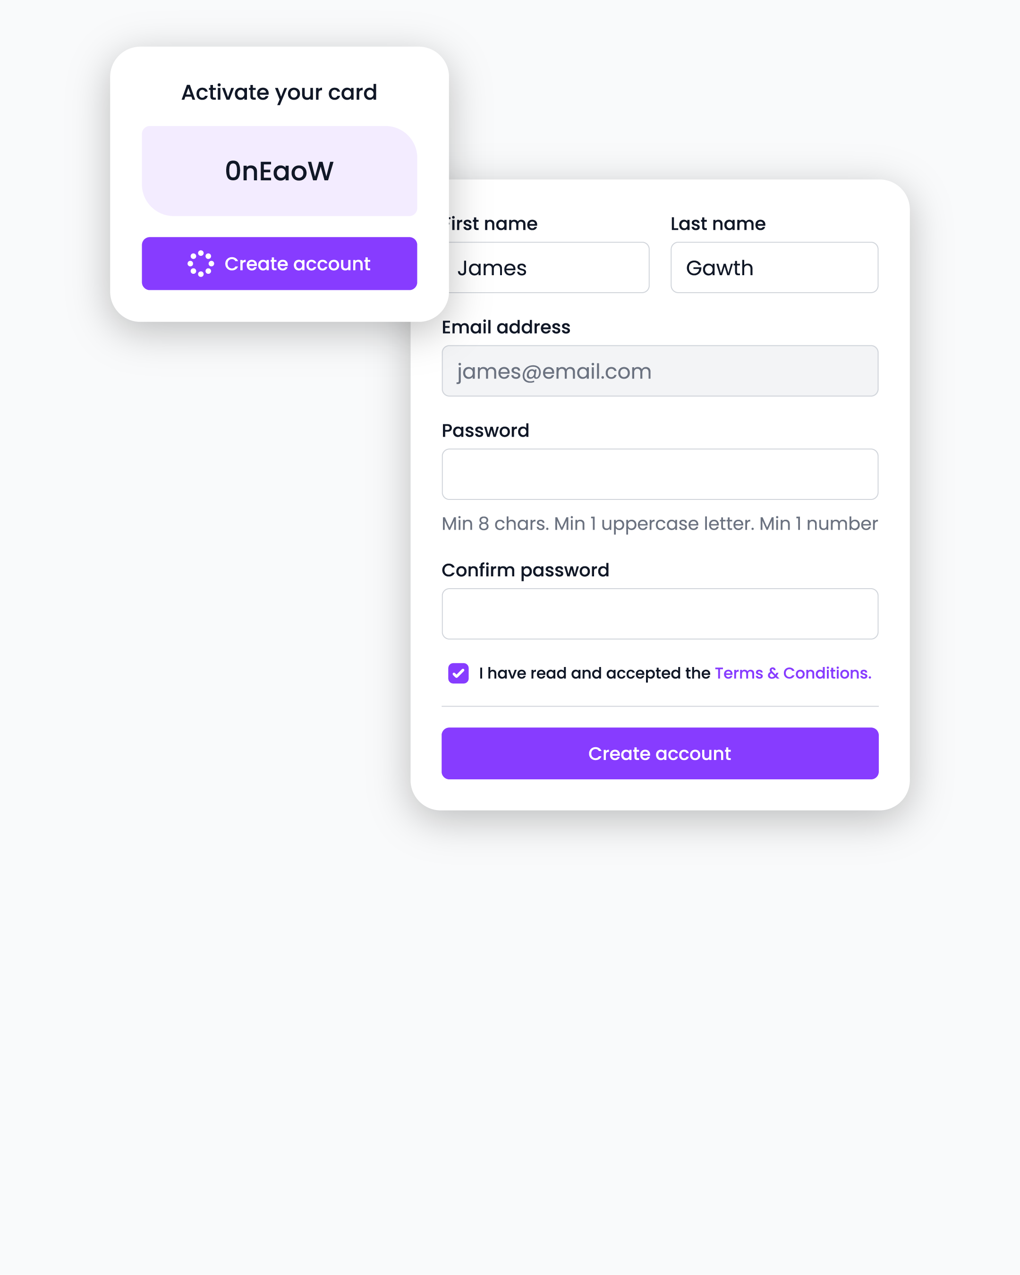Click the "Activate your card" heading

click(279, 93)
